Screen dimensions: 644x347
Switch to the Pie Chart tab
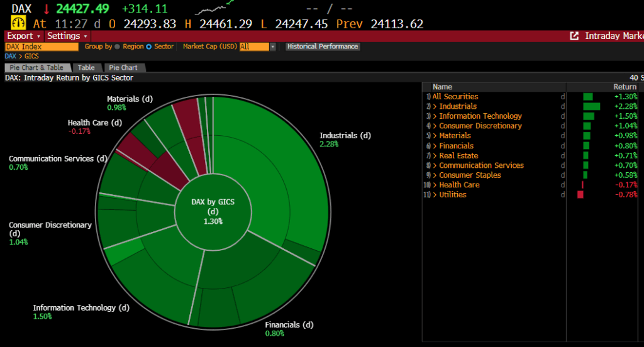pos(123,67)
